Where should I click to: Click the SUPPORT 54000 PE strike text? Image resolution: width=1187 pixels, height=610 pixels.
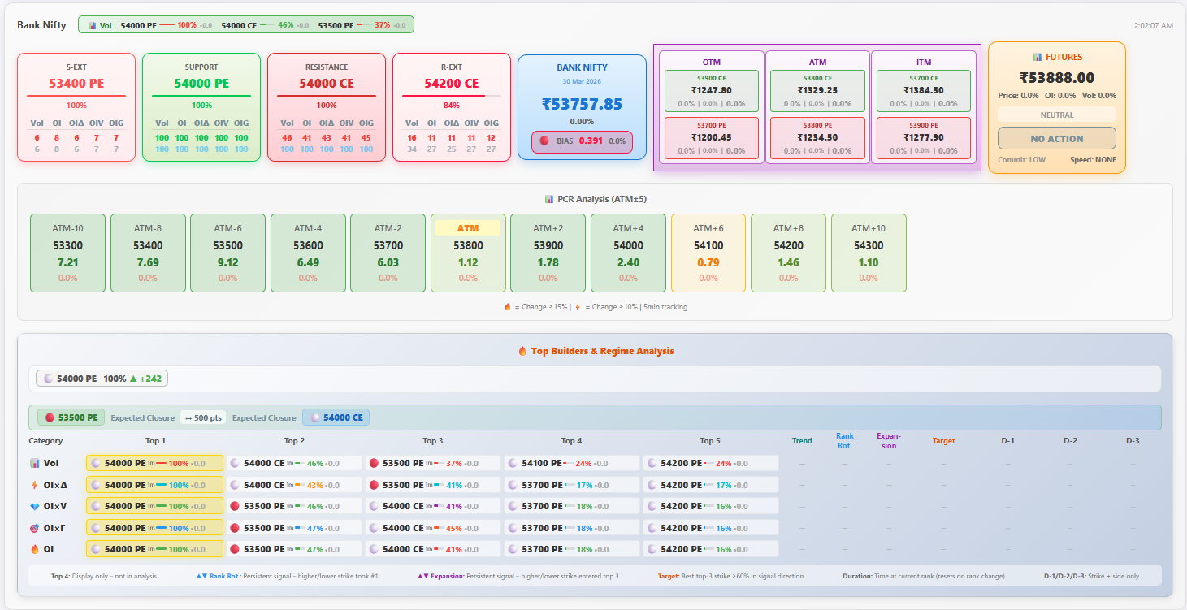tap(201, 83)
